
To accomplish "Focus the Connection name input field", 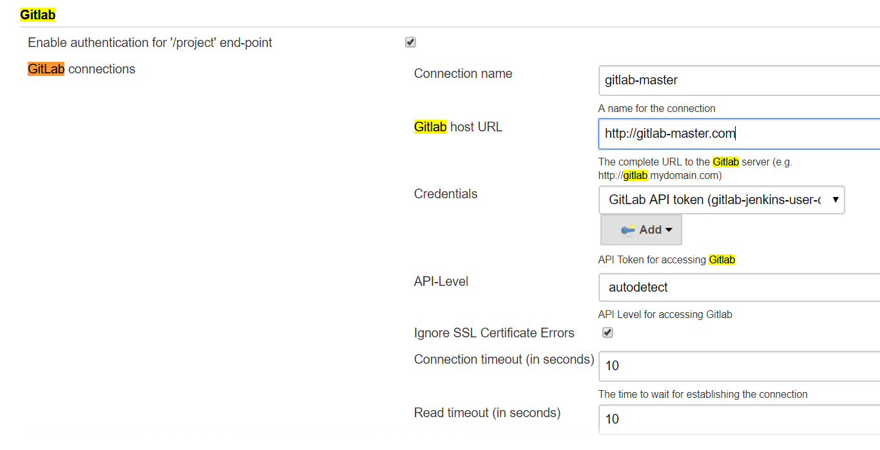I will (709, 80).
